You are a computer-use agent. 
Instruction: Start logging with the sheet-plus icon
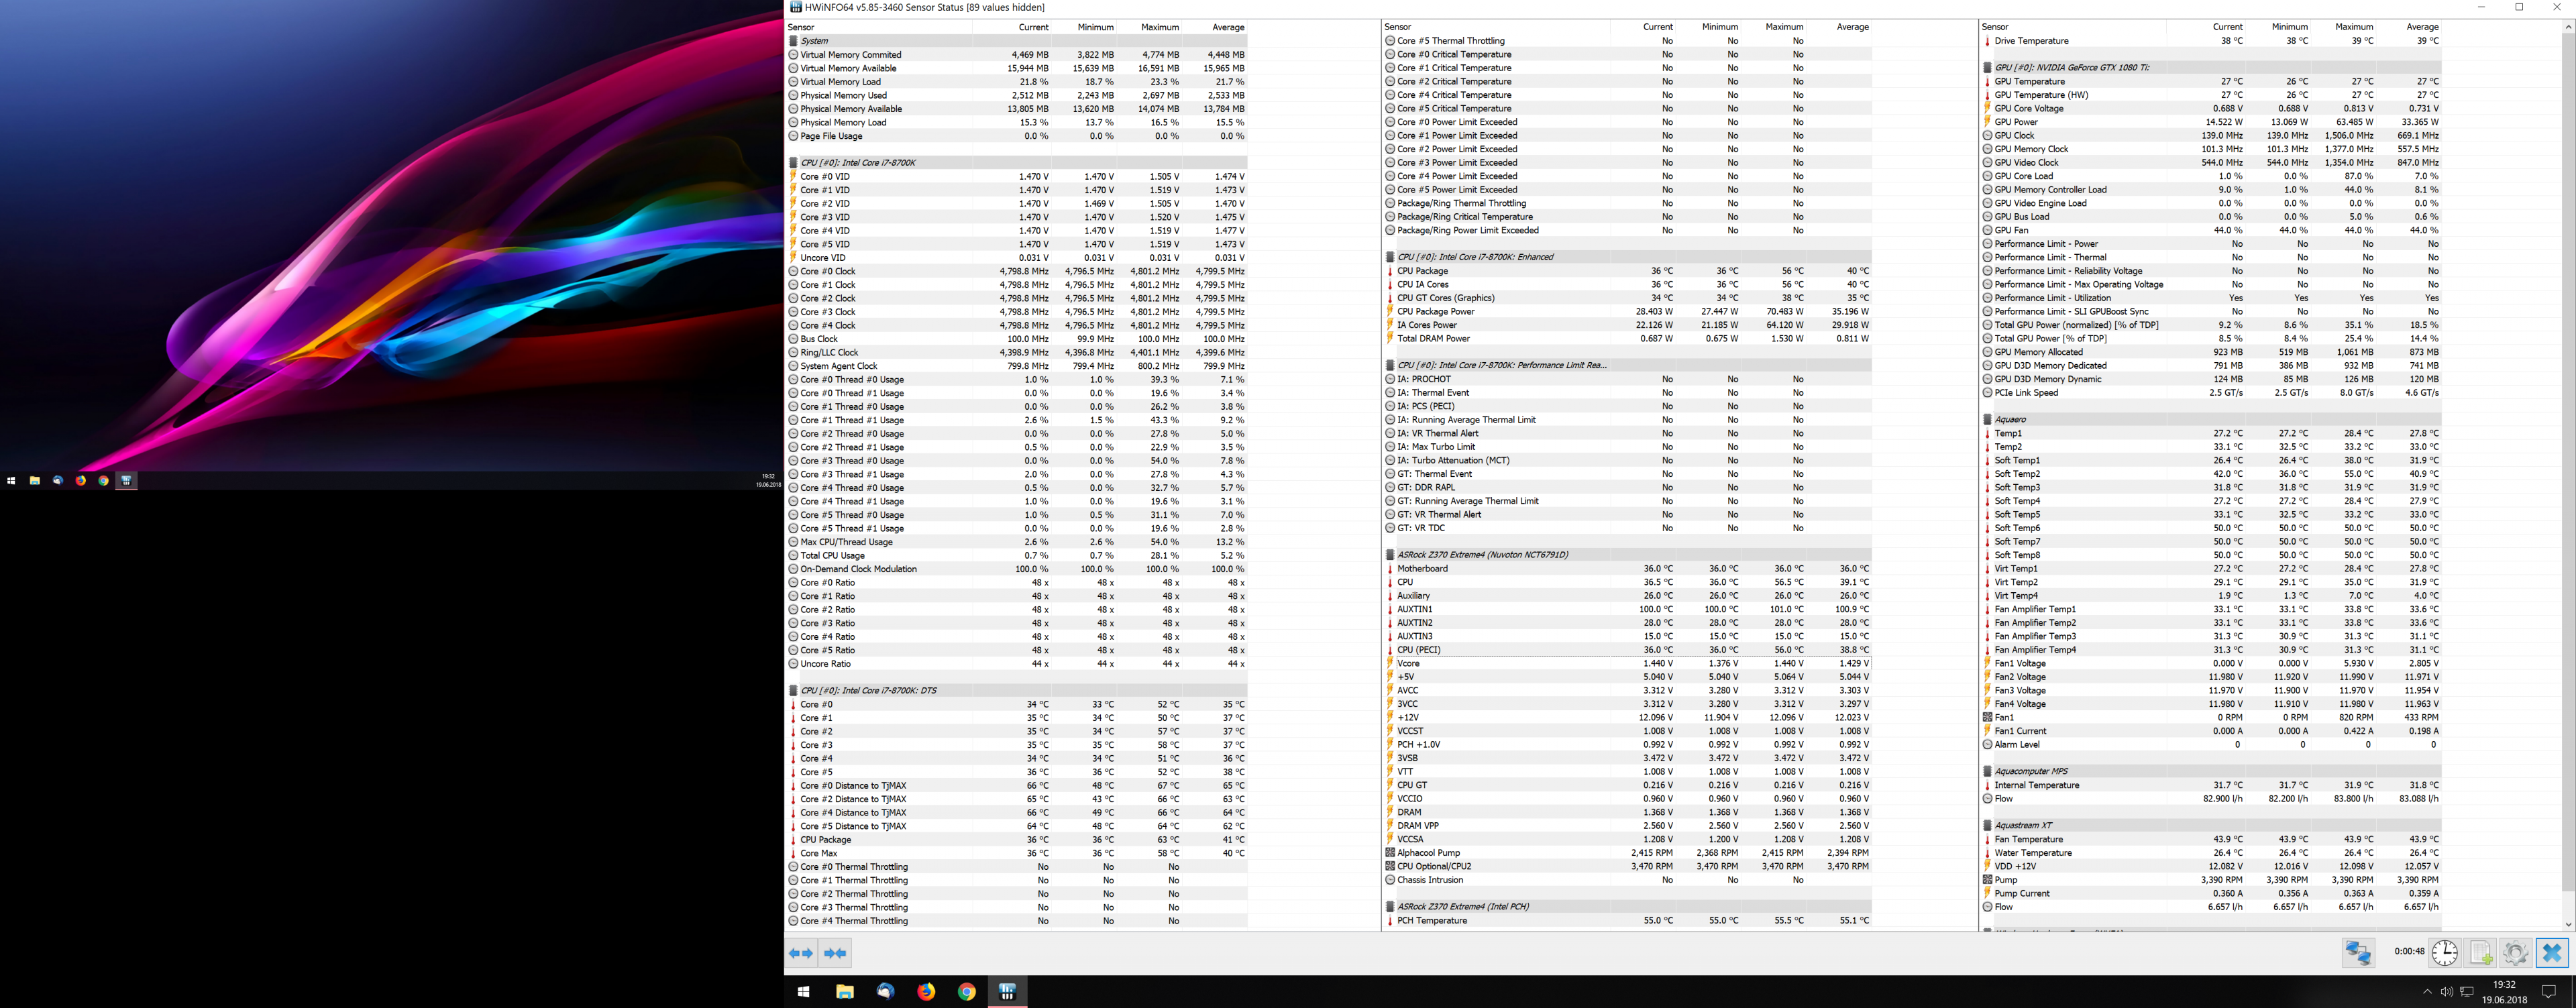(x=2480, y=952)
